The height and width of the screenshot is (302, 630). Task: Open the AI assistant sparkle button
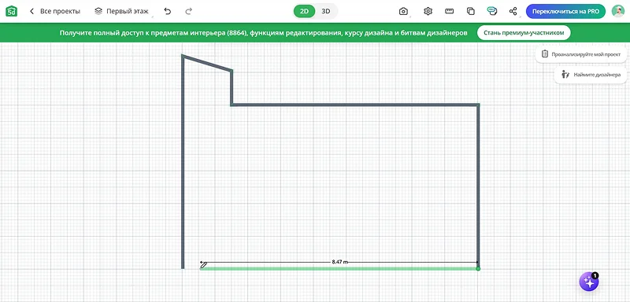coord(589,282)
